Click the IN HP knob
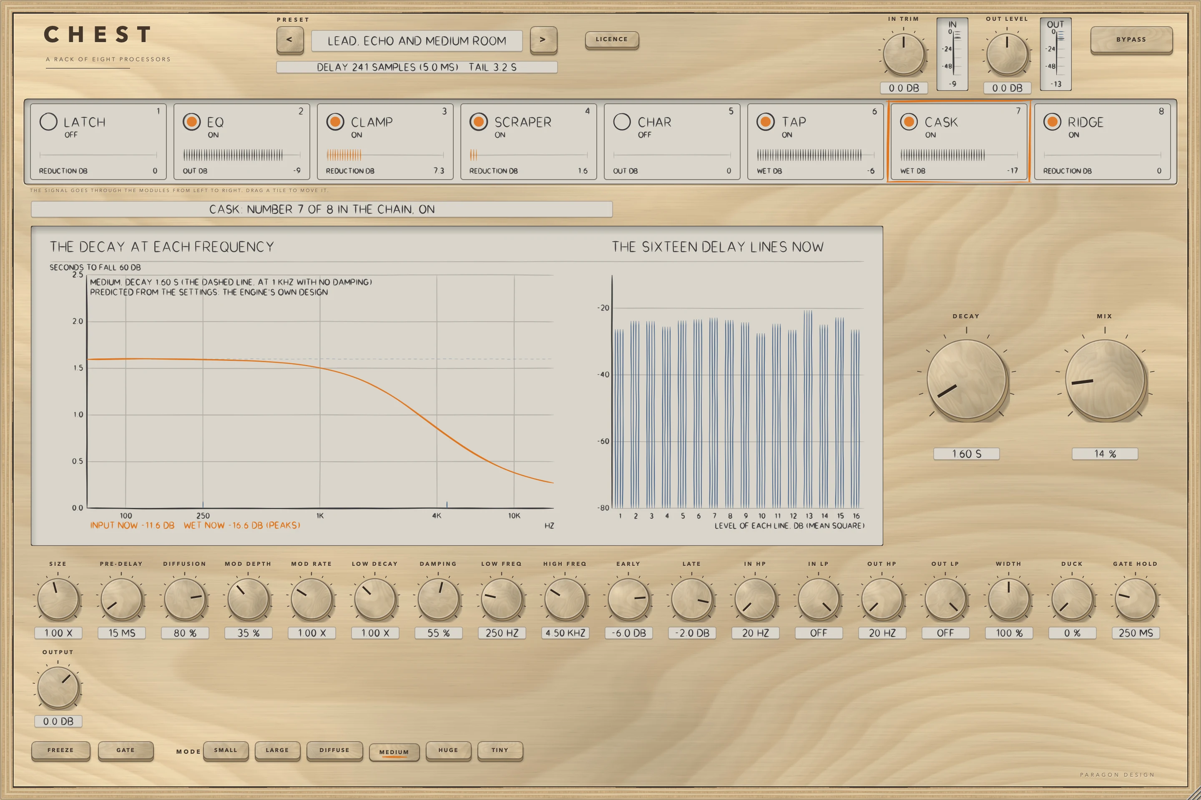 (755, 599)
